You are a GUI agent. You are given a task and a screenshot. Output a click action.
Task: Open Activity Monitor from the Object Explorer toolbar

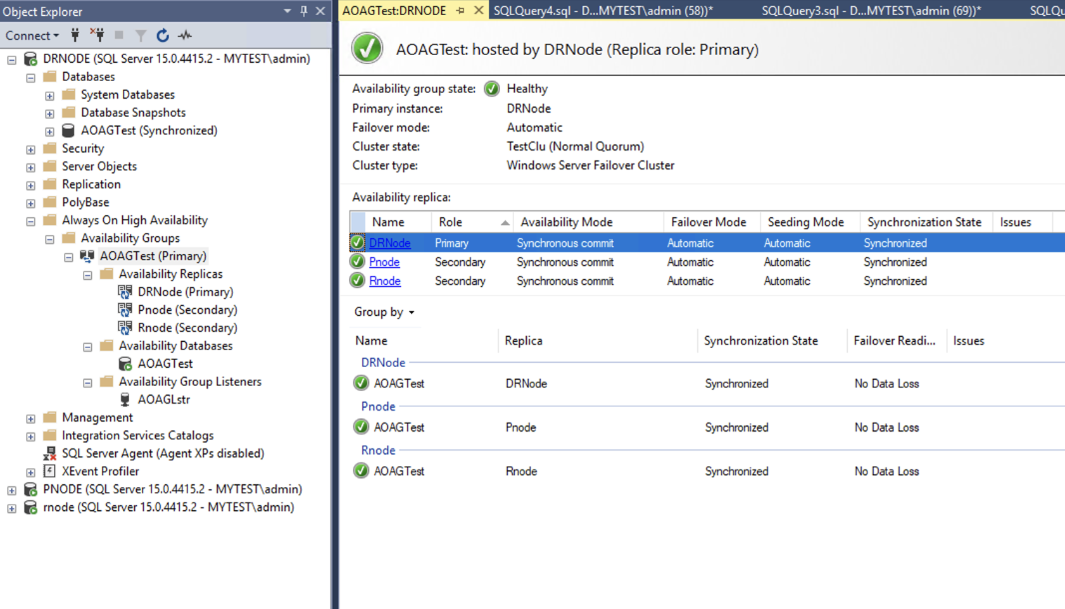click(x=185, y=35)
